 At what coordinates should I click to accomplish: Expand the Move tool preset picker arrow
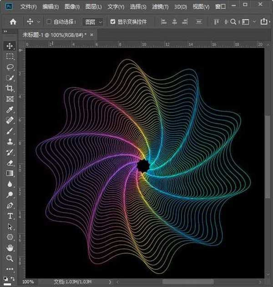coord(39,21)
